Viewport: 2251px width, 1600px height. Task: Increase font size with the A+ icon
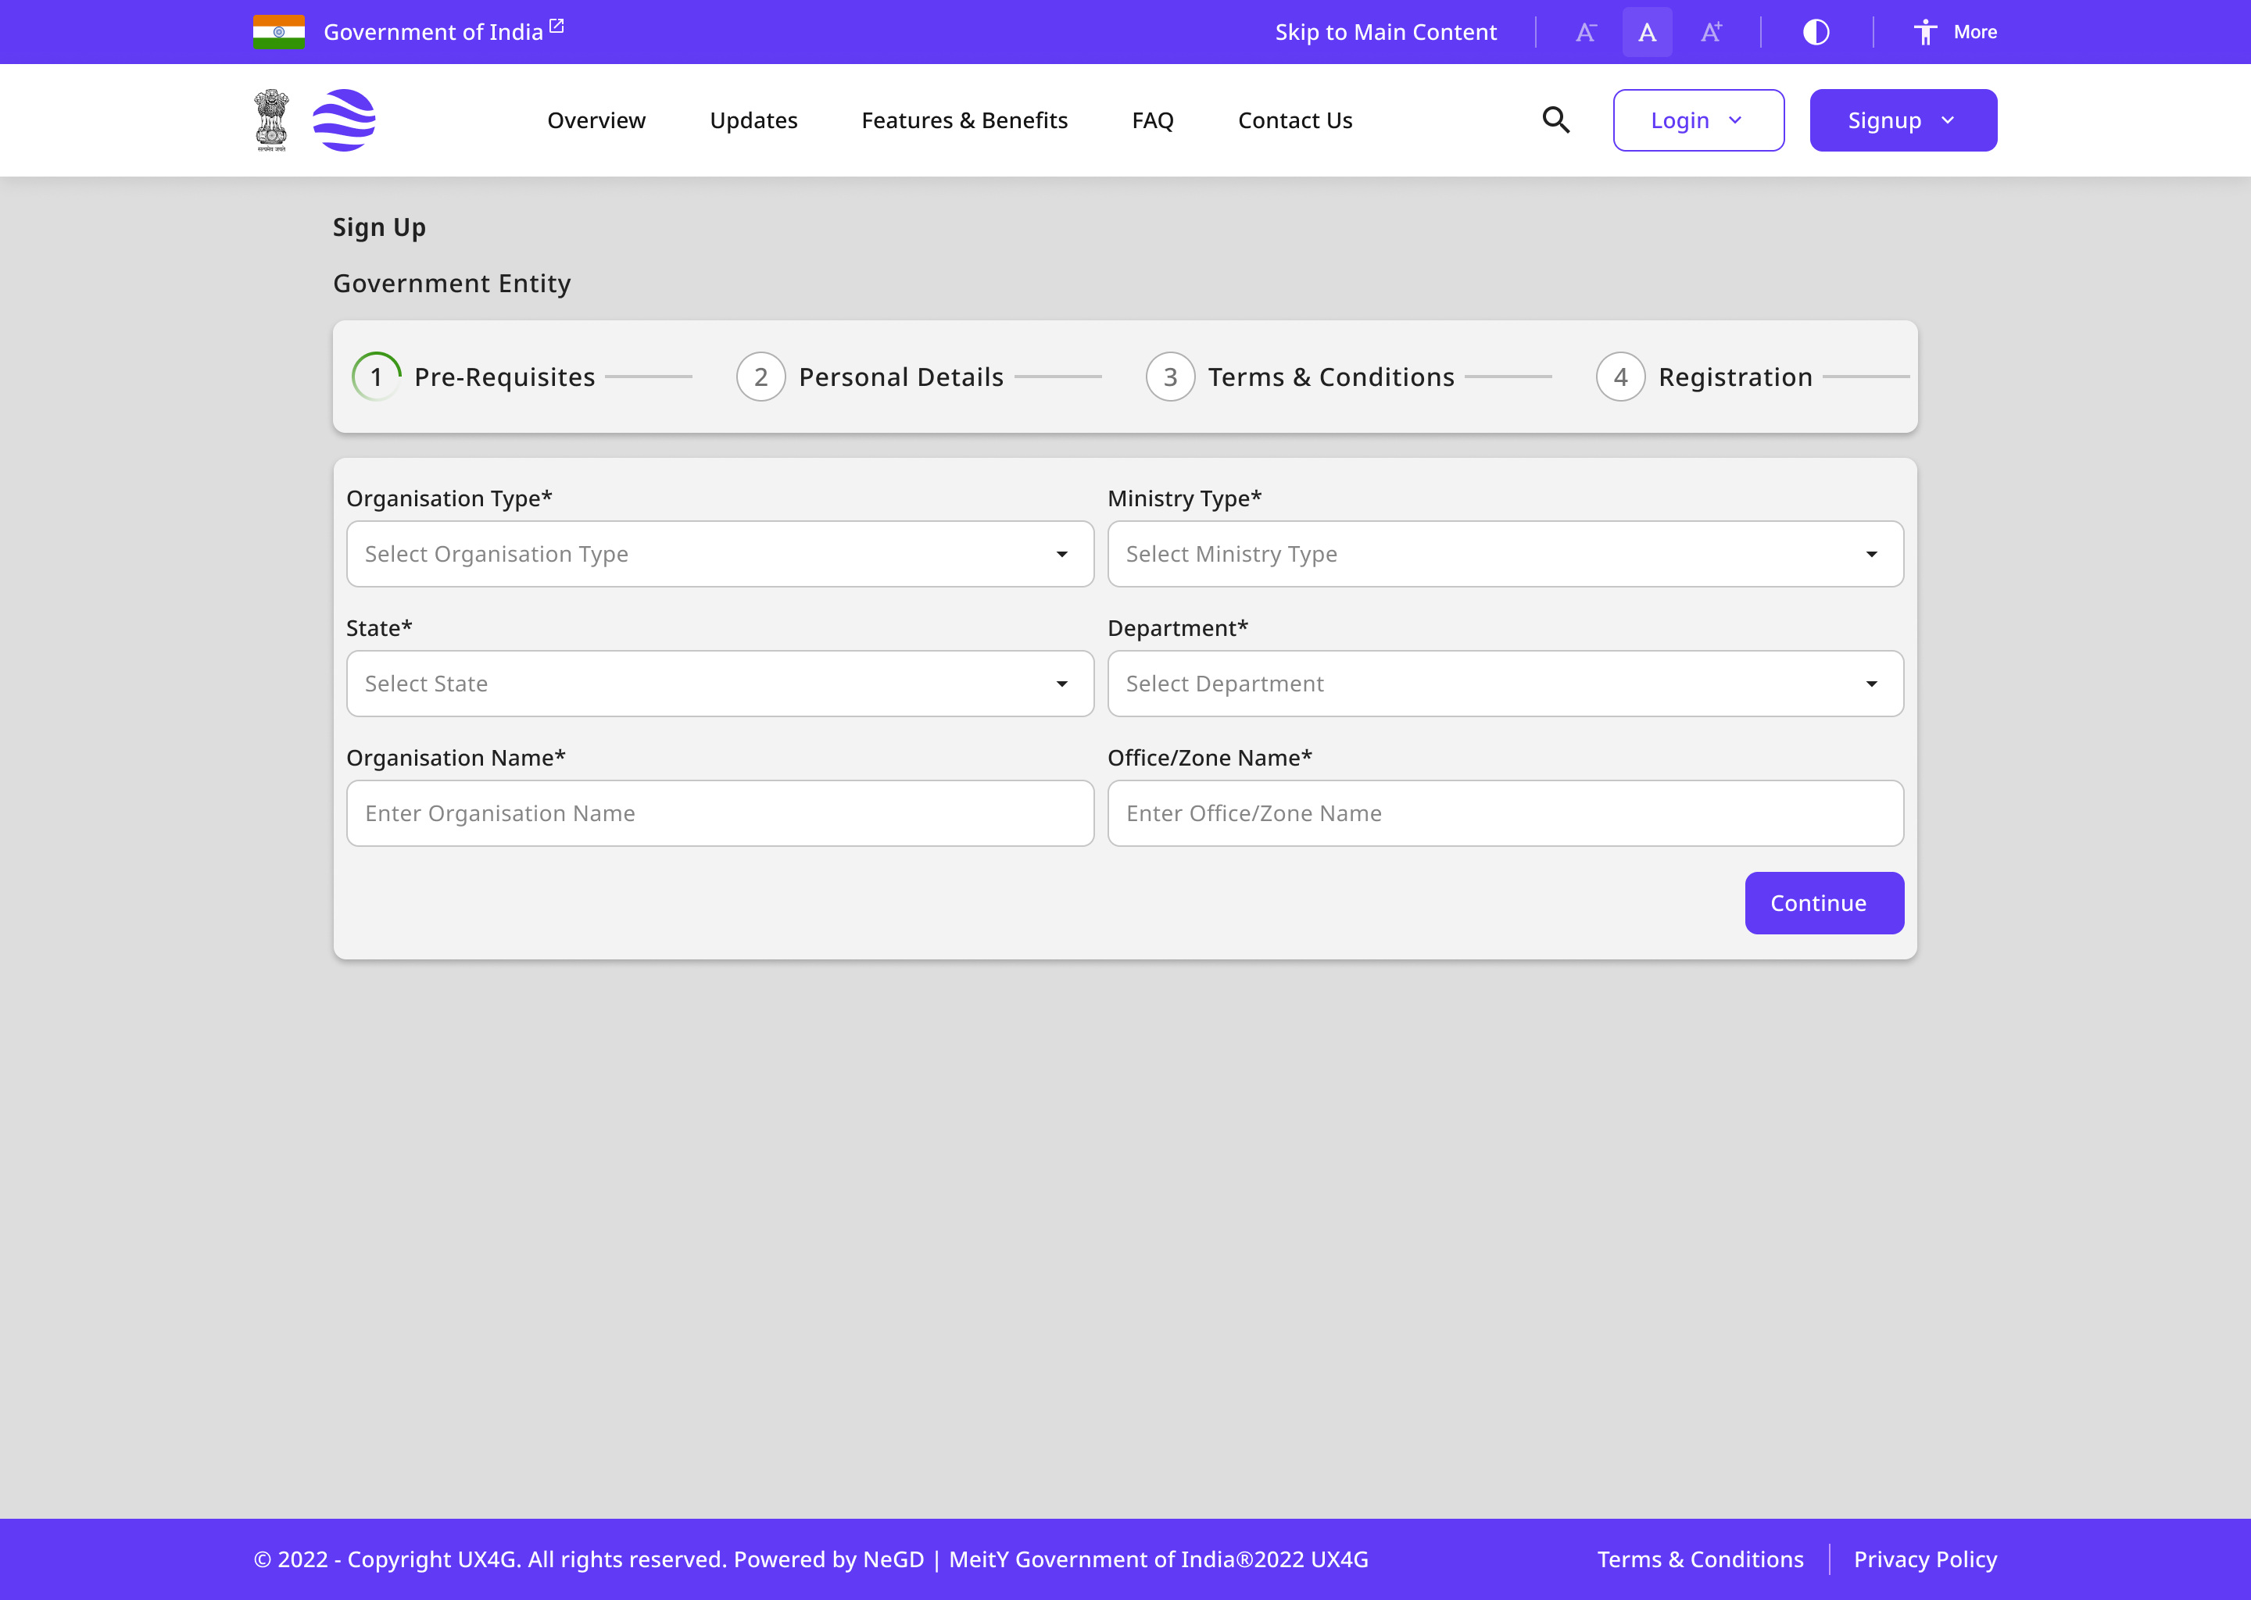pos(1711,33)
